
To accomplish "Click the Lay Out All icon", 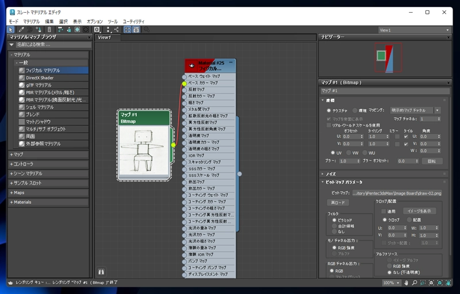I will [x=108, y=30].
